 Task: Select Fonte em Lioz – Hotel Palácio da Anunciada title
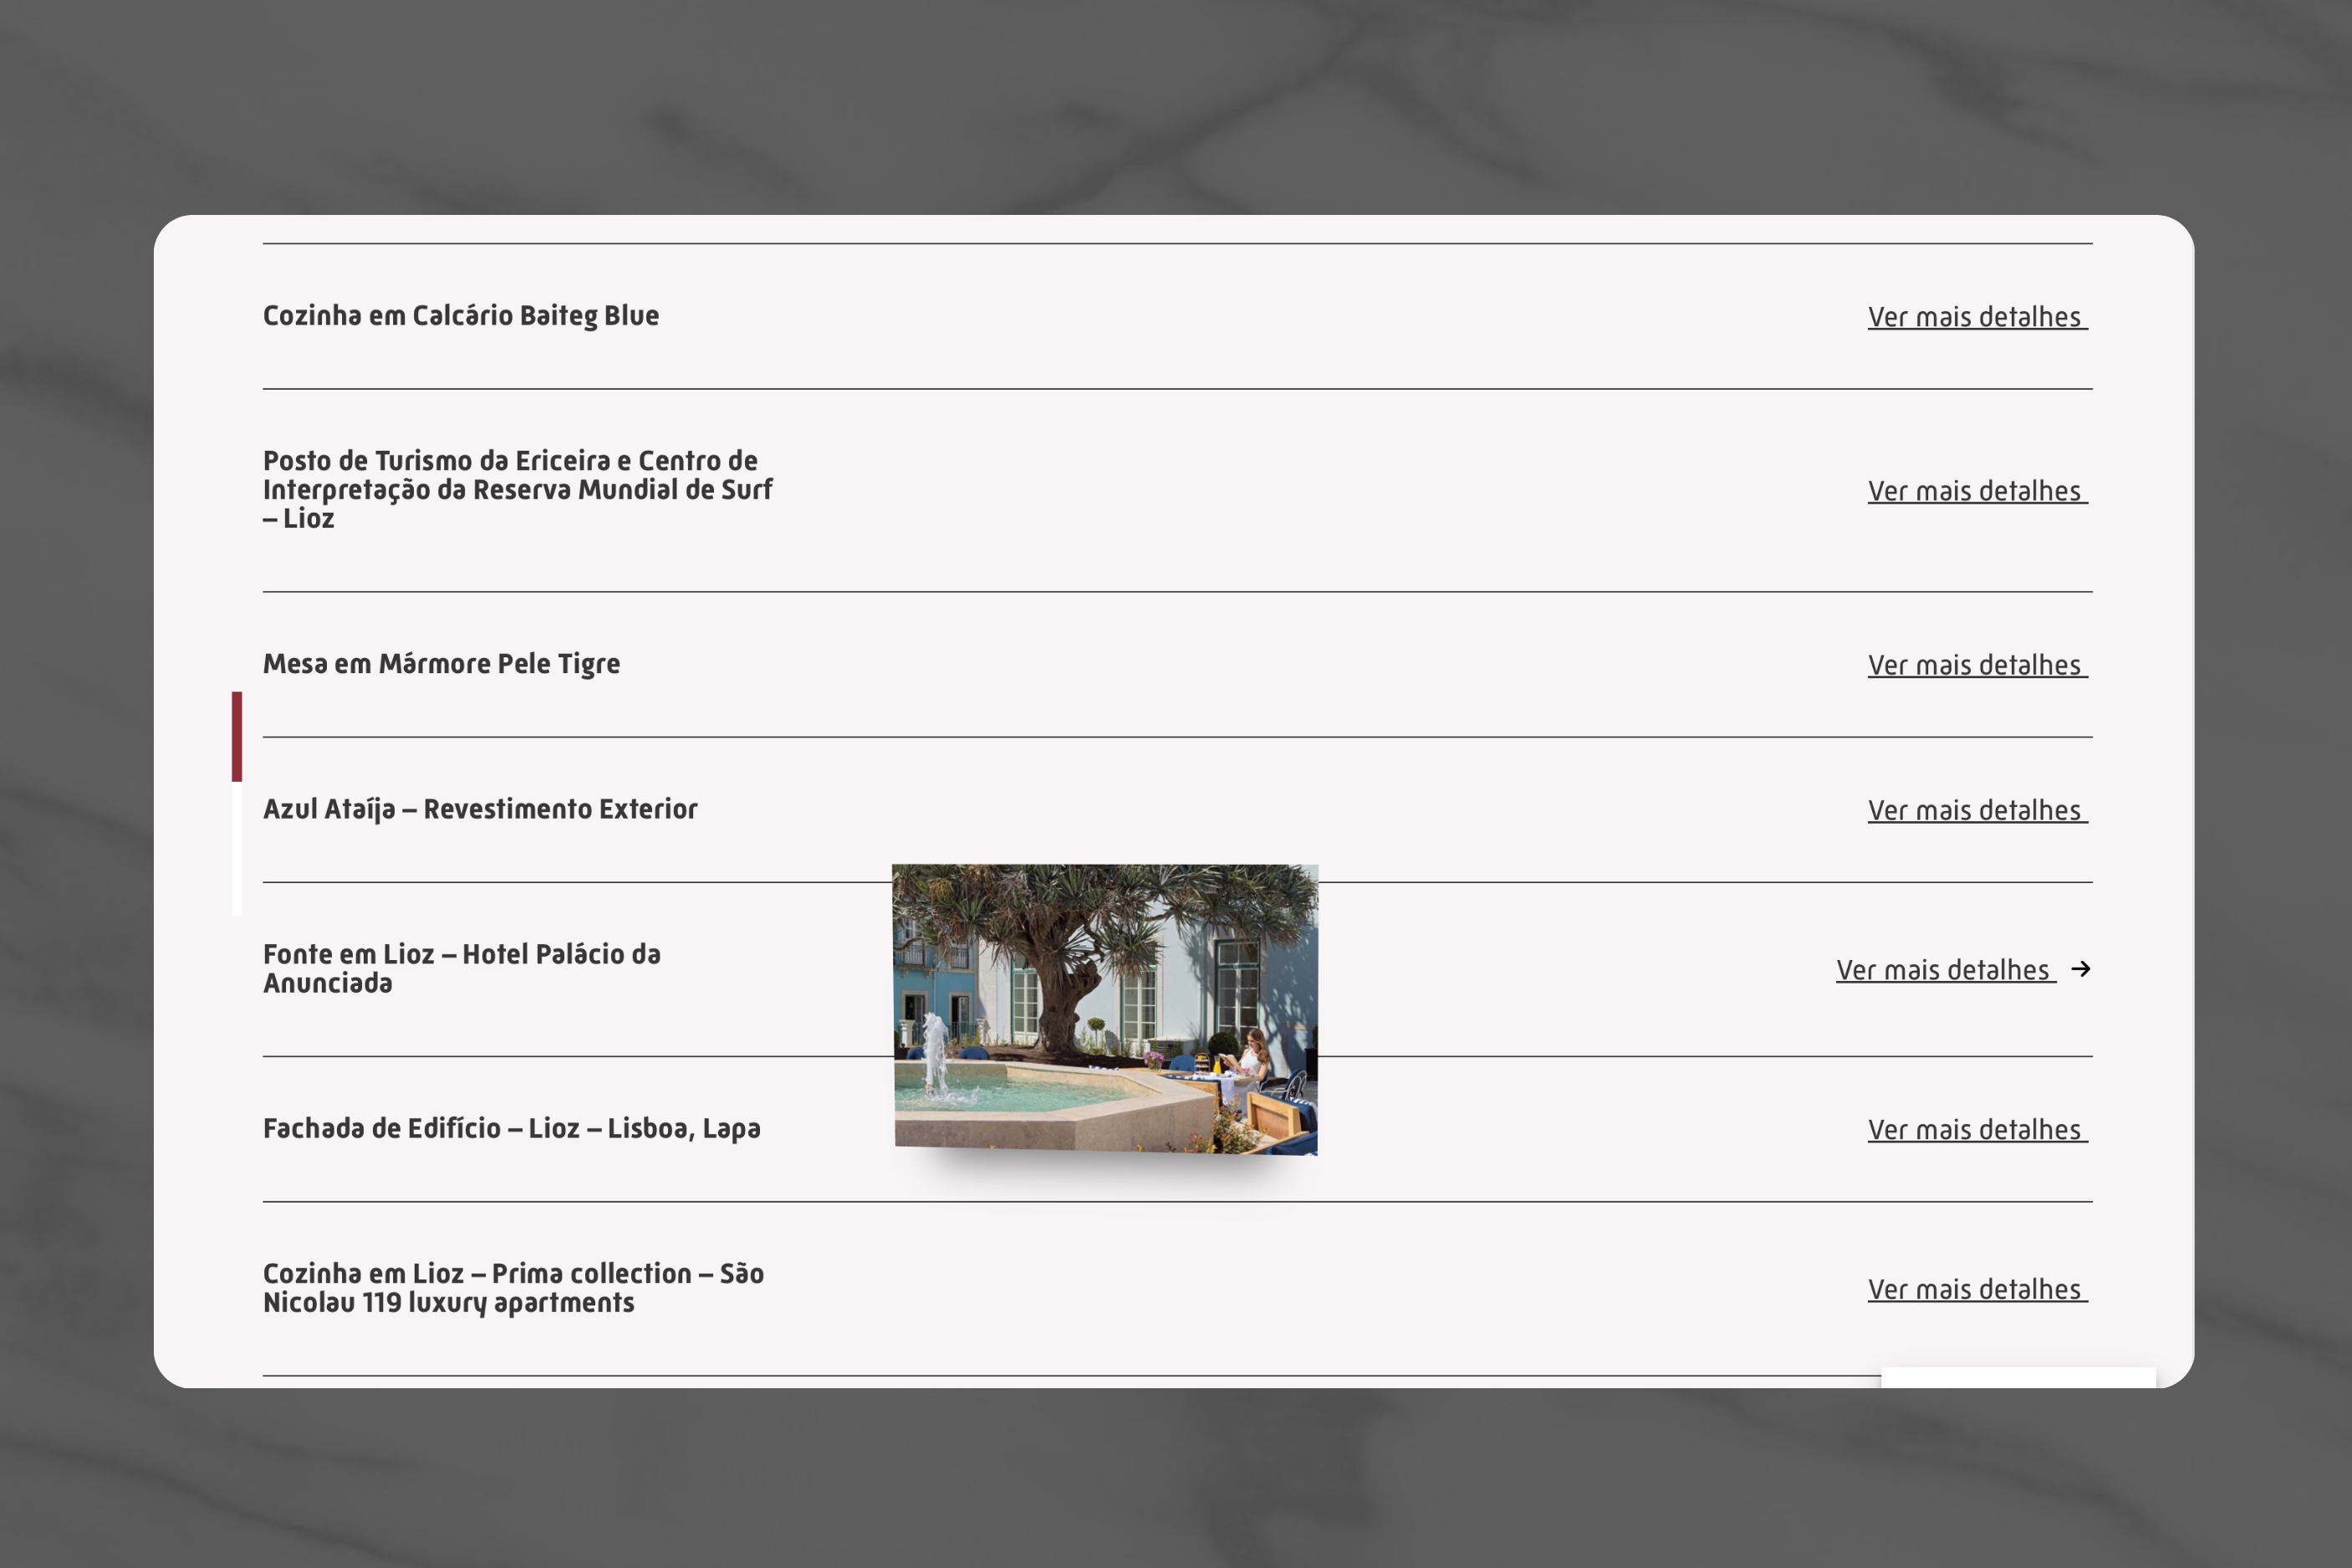click(462, 968)
